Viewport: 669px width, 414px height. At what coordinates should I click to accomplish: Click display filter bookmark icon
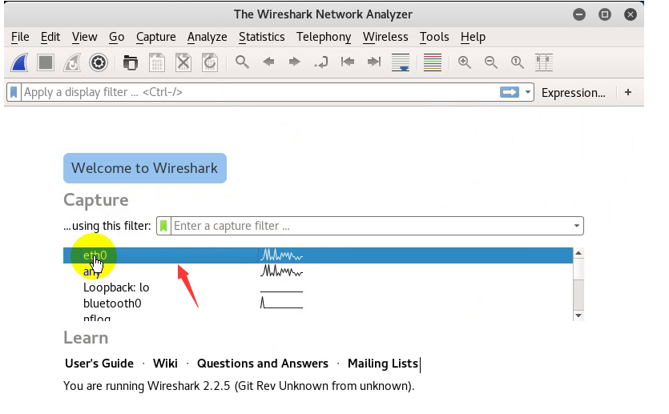(x=14, y=92)
